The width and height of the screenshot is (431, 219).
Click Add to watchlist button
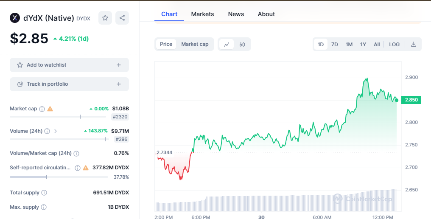coord(69,65)
